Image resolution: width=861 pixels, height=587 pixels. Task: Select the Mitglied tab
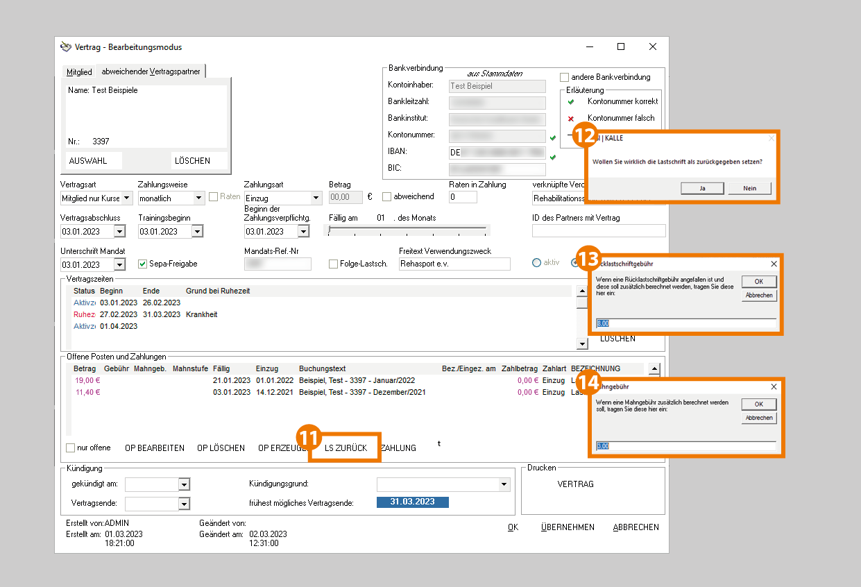click(x=79, y=72)
